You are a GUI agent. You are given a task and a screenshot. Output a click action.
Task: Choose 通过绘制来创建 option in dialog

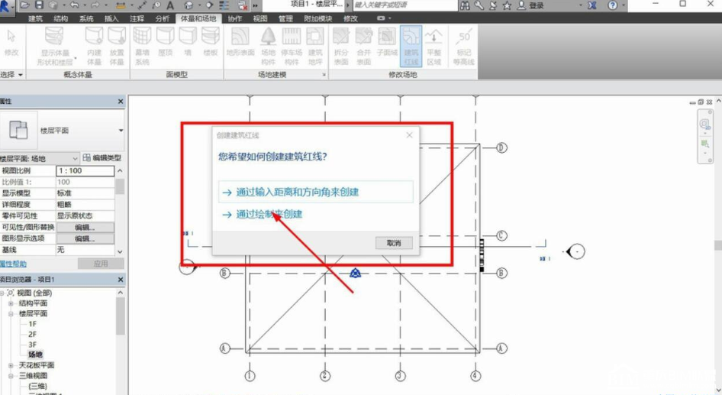pyautogui.click(x=269, y=215)
